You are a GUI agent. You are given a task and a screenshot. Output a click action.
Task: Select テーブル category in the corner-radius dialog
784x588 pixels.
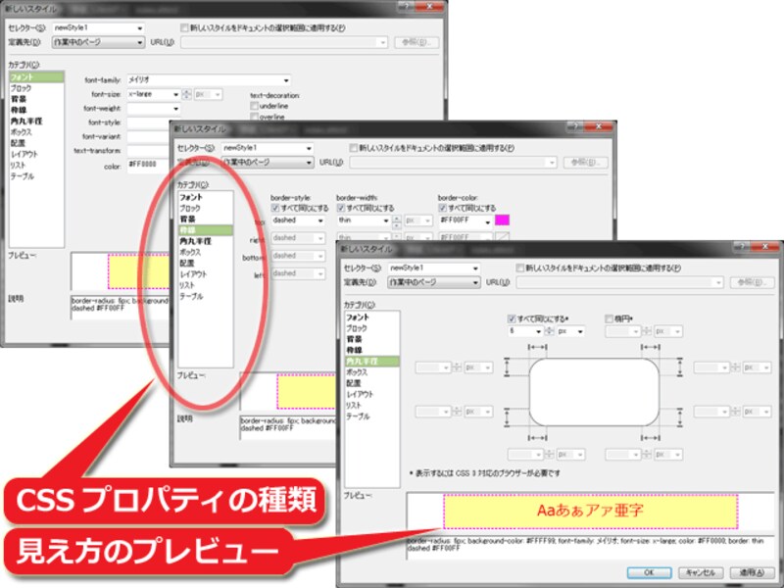[359, 416]
